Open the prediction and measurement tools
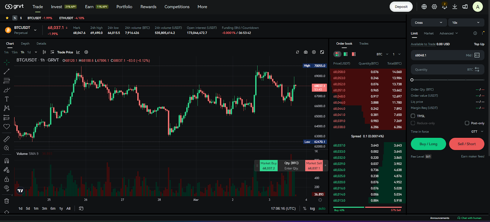Image resolution: width=490 pixels, height=222 pixels. [x=6, y=118]
